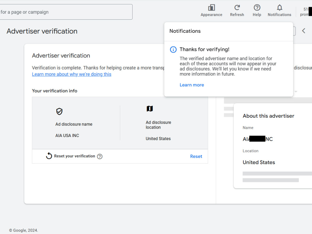Click the 'Your verification info' heading
The height and width of the screenshot is (234, 312).
(55, 91)
